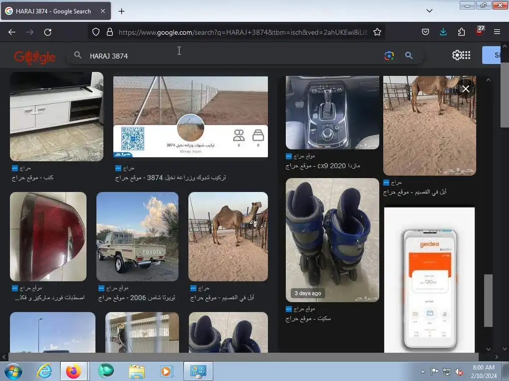This screenshot has height=381, width=509.
Task: Open the fence installation 3874 image result
Action: tap(190, 117)
